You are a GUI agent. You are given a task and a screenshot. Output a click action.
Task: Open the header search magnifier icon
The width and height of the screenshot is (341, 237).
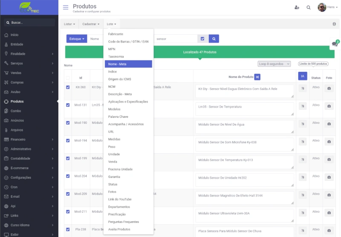309,7
